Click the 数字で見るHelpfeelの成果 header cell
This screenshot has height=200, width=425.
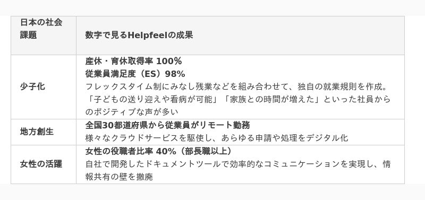pyautogui.click(x=139, y=35)
